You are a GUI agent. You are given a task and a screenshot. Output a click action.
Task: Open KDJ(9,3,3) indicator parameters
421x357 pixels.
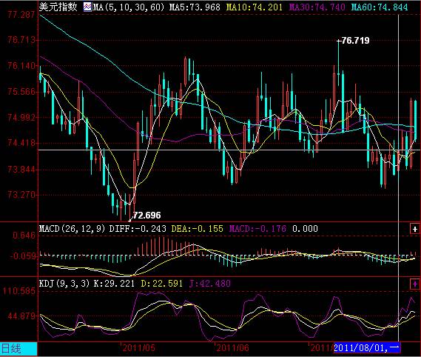(x=64, y=284)
